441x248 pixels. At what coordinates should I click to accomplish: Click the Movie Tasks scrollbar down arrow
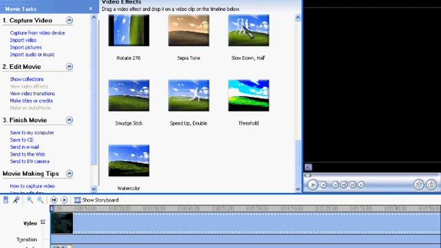point(94,189)
